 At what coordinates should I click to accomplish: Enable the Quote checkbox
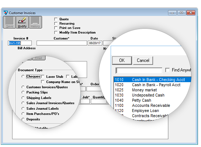[56, 19]
